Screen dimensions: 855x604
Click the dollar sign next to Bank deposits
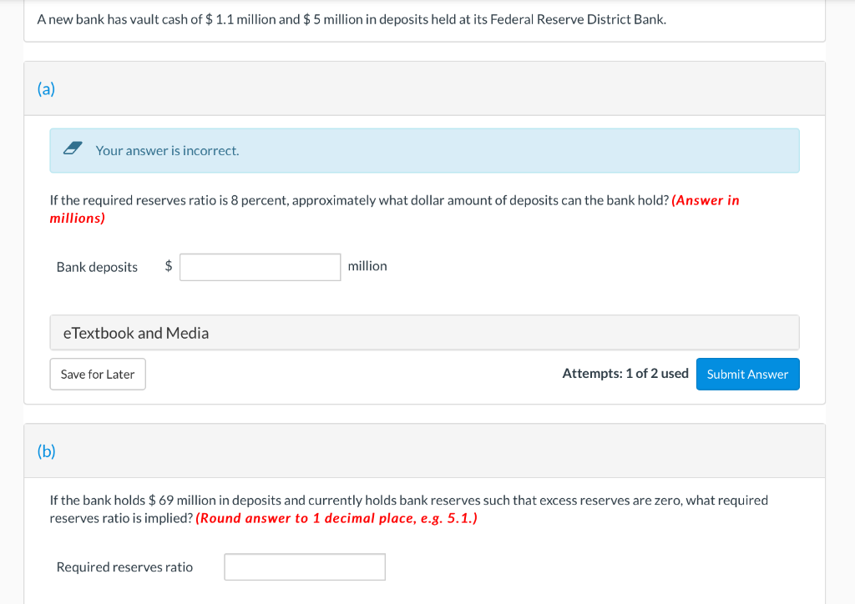coord(169,266)
